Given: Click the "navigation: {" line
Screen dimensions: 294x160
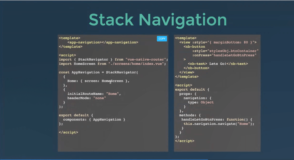Looking at the screenshot, I should coord(198,98).
